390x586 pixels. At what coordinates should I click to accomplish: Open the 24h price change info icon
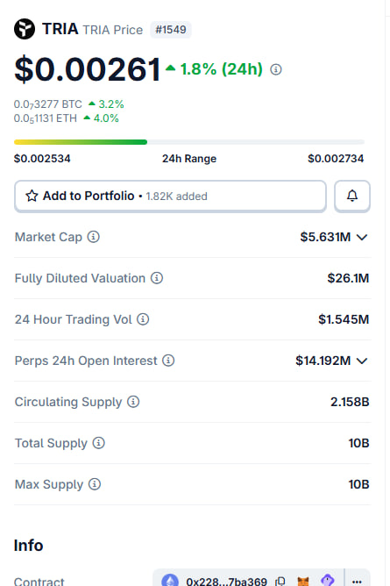[276, 69]
